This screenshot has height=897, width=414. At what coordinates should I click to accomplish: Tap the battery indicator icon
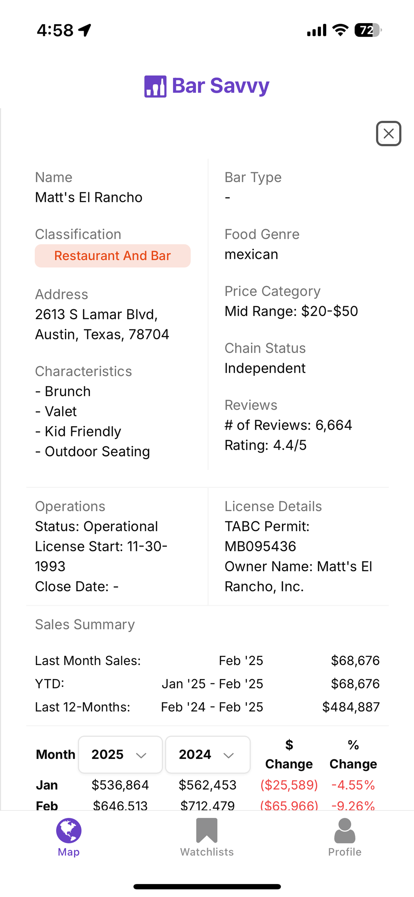367,30
